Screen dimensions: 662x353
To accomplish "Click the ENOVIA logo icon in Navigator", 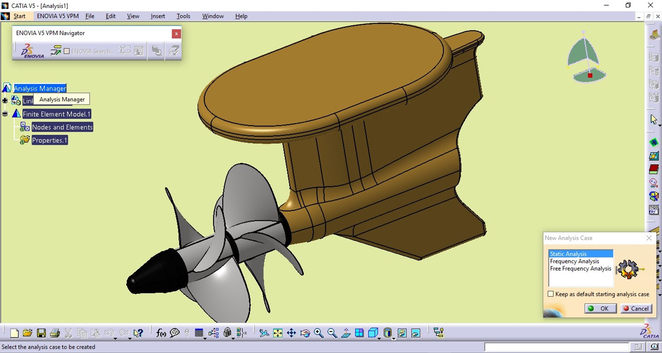I will (x=32, y=51).
